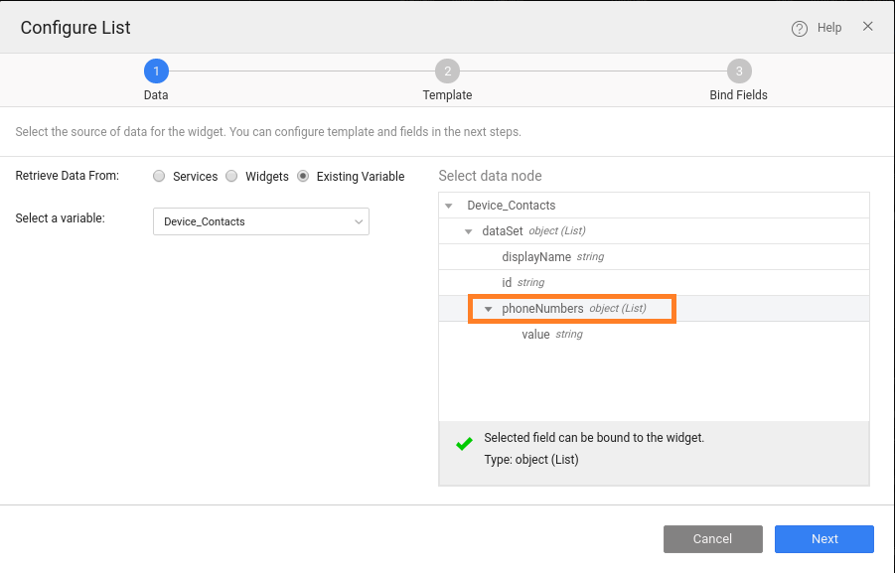This screenshot has width=895, height=573.
Task: Click step 3 Bind Fields circle
Action: 738,71
